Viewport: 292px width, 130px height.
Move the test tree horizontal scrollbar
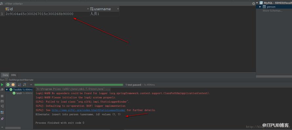(x=13, y=128)
